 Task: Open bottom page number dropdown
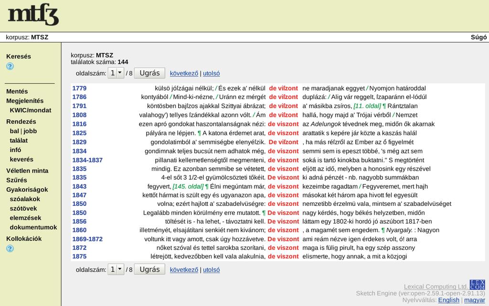(116, 270)
